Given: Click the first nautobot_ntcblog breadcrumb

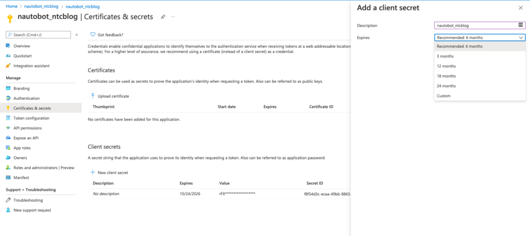Looking at the screenshot, I should pyautogui.click(x=41, y=6).
